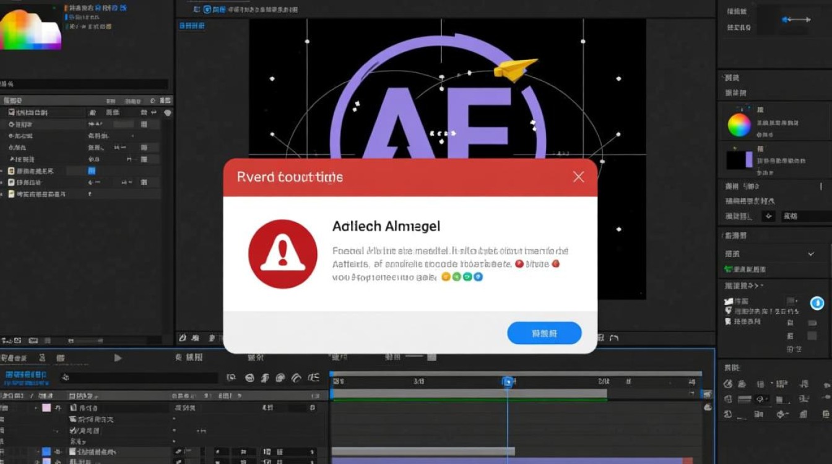Click the round blue icon in the right panel
The width and height of the screenshot is (832, 464).
(x=817, y=303)
